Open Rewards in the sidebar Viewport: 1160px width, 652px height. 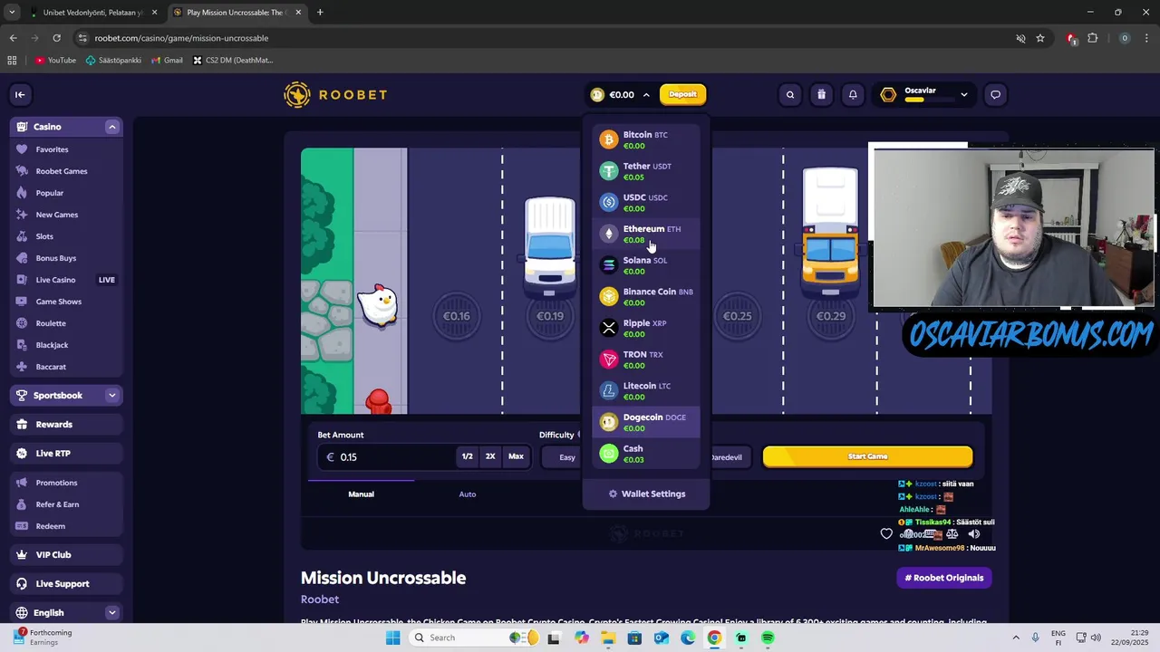(x=66, y=424)
